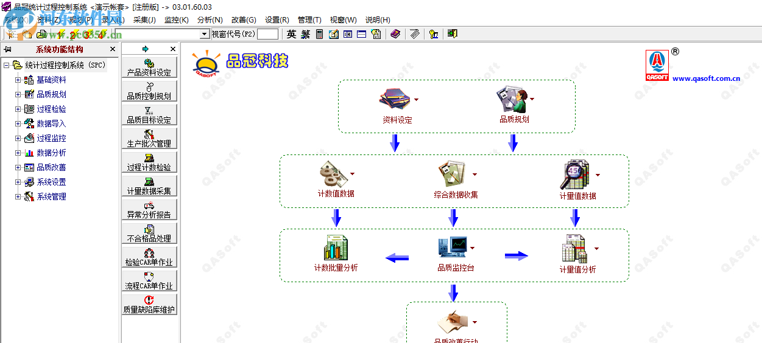The height and width of the screenshot is (343, 762).
Task: Click the 生产批次管理 button
Action: tap(149, 138)
